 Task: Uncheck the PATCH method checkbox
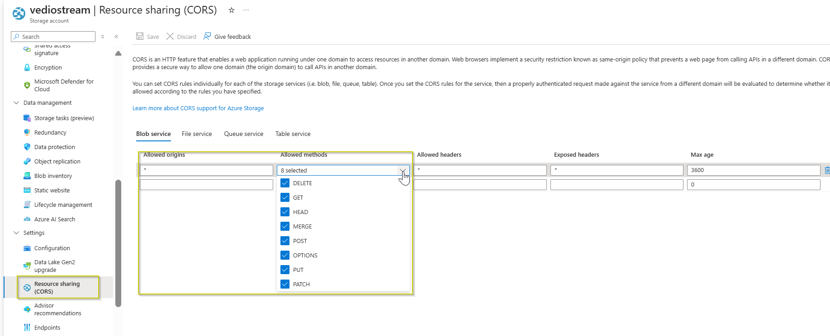coord(285,284)
